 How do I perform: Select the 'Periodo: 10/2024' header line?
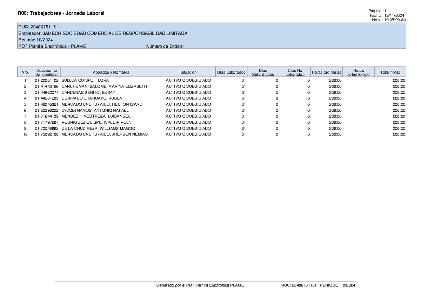click(35, 40)
